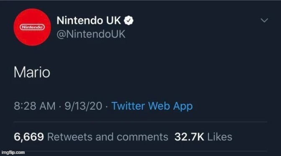281x156 pixels.
Task: Click the UK part of the account name
Action: (x=113, y=21)
